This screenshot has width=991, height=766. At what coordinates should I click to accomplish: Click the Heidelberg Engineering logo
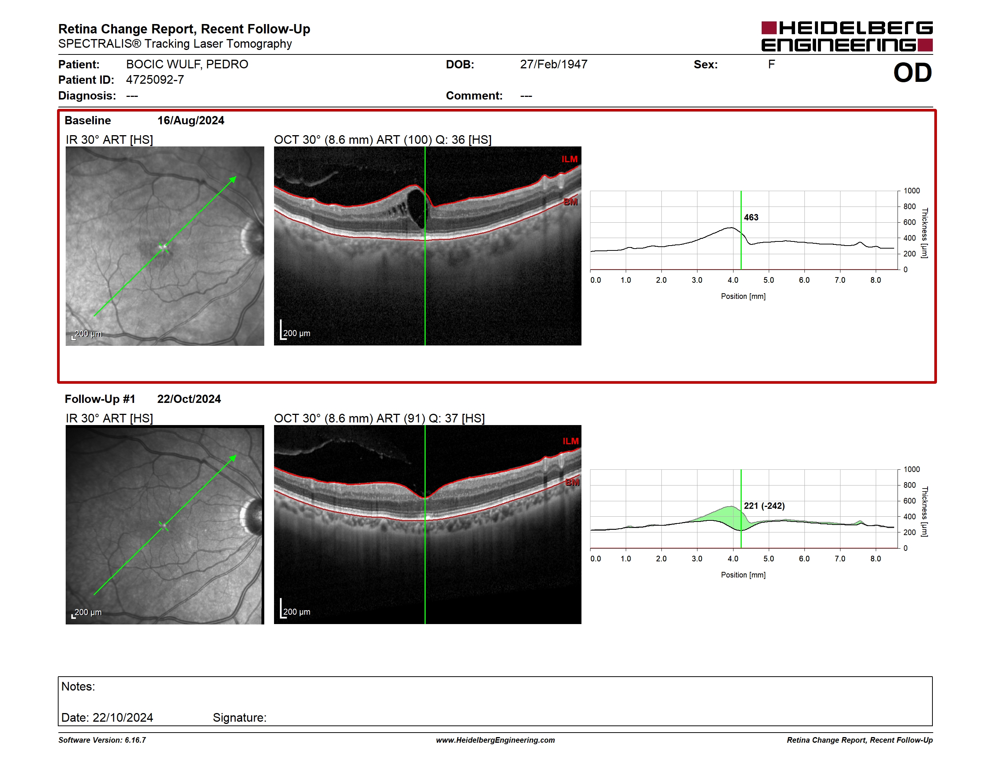(847, 36)
